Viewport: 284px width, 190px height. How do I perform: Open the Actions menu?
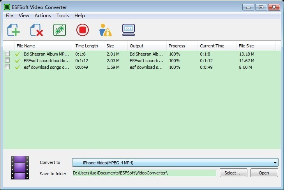tap(43, 16)
